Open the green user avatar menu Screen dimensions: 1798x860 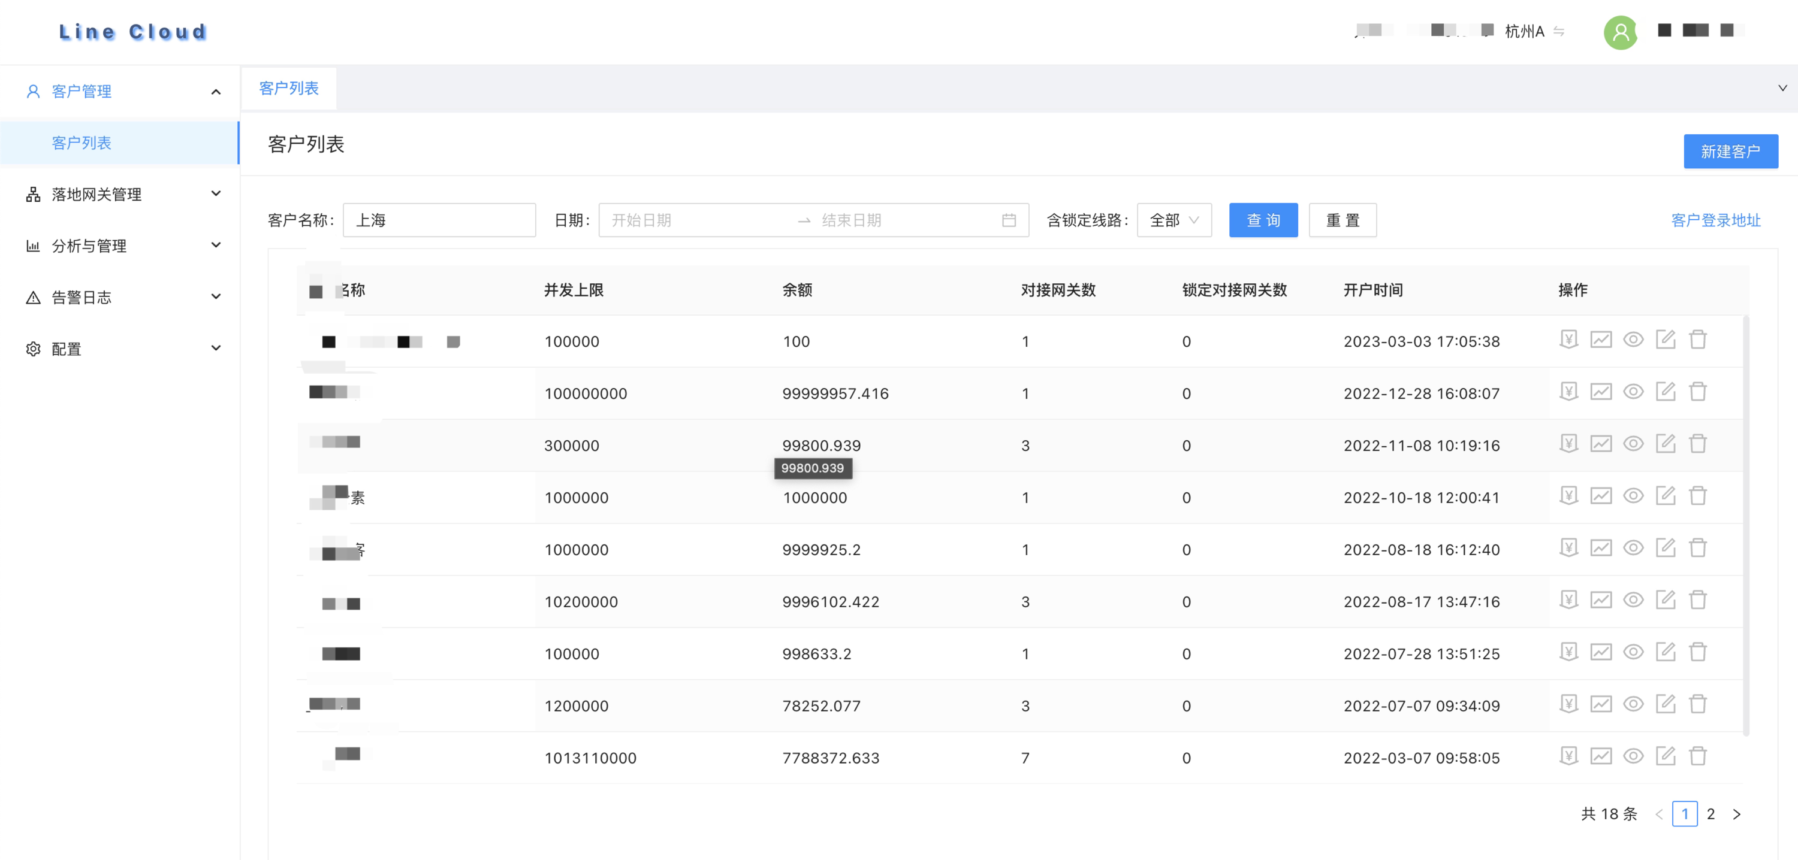pyautogui.click(x=1621, y=32)
